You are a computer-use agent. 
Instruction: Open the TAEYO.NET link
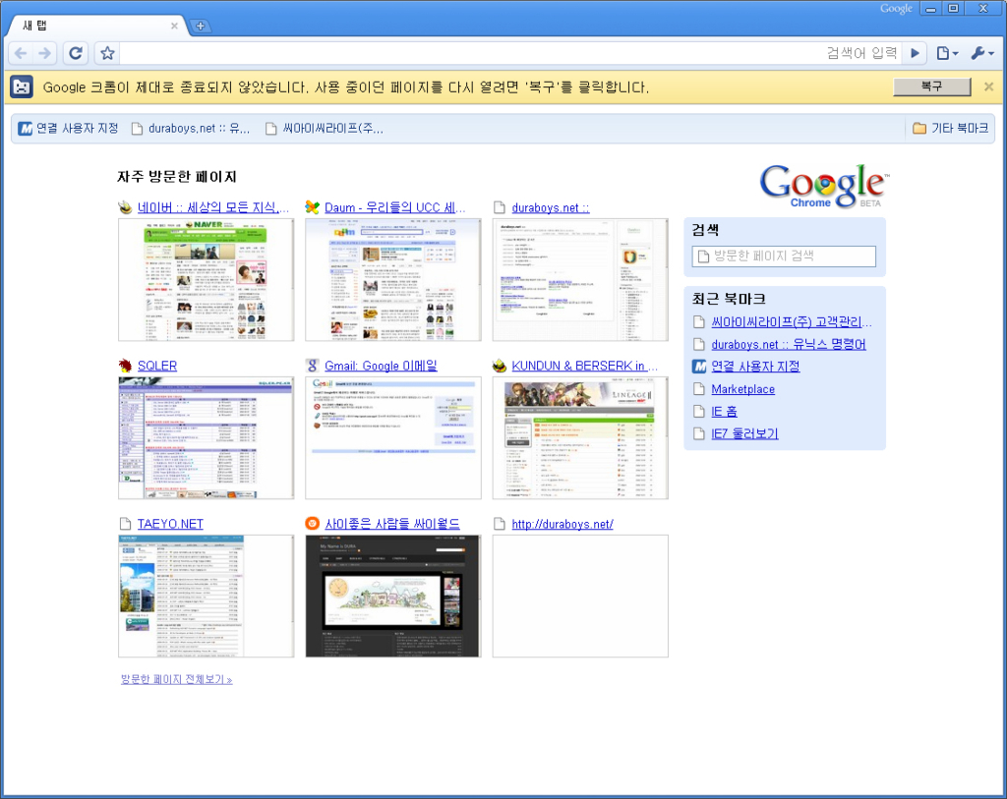pos(170,524)
